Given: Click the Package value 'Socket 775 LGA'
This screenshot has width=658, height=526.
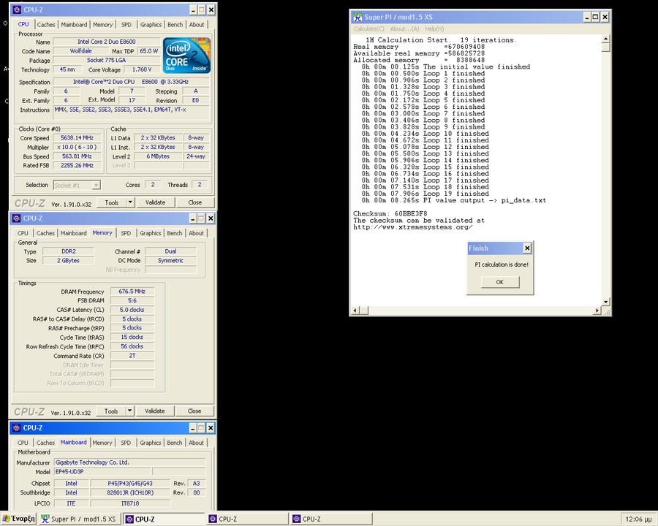Looking at the screenshot, I should pos(107,60).
